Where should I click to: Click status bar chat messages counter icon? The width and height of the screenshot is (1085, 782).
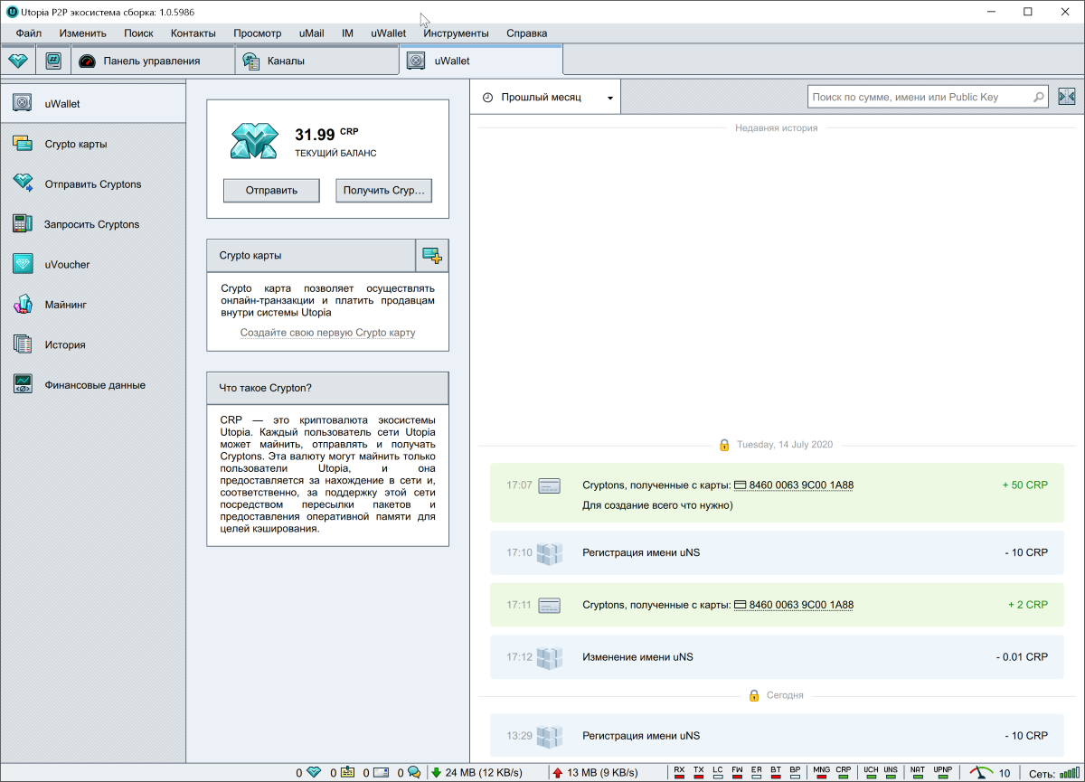coord(414,772)
